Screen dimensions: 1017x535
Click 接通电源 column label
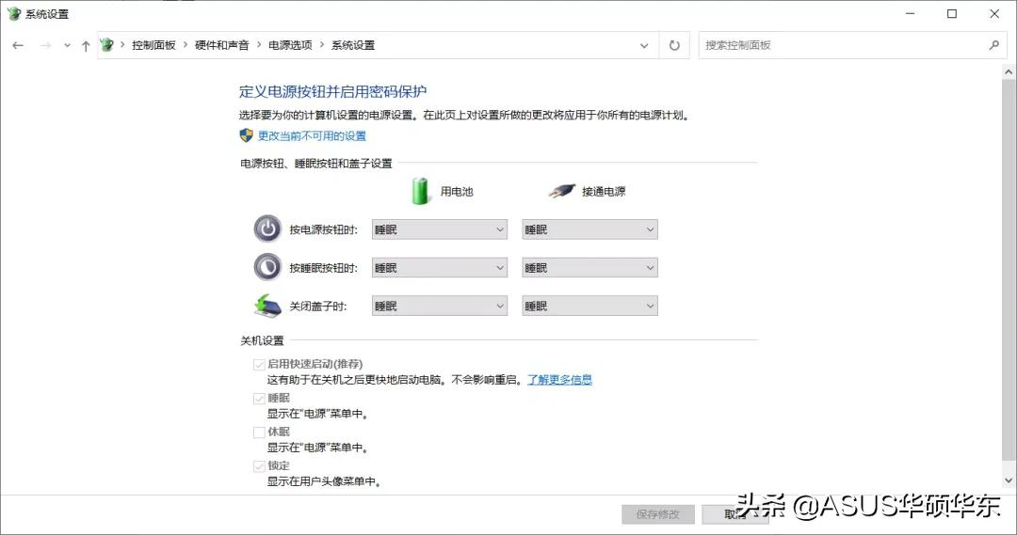(x=604, y=191)
